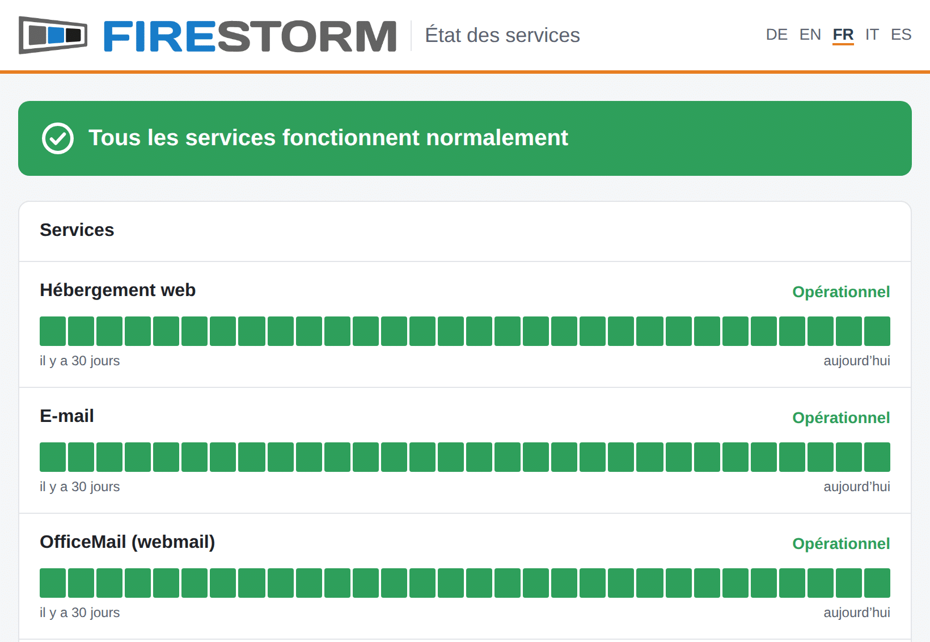Screen dimensions: 930x642
Task: Click today's bar in E-mail history
Action: (877, 457)
